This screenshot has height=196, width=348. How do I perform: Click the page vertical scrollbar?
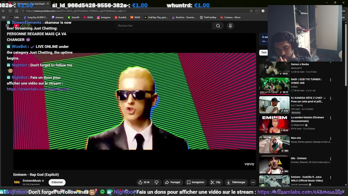click(x=346, y=54)
